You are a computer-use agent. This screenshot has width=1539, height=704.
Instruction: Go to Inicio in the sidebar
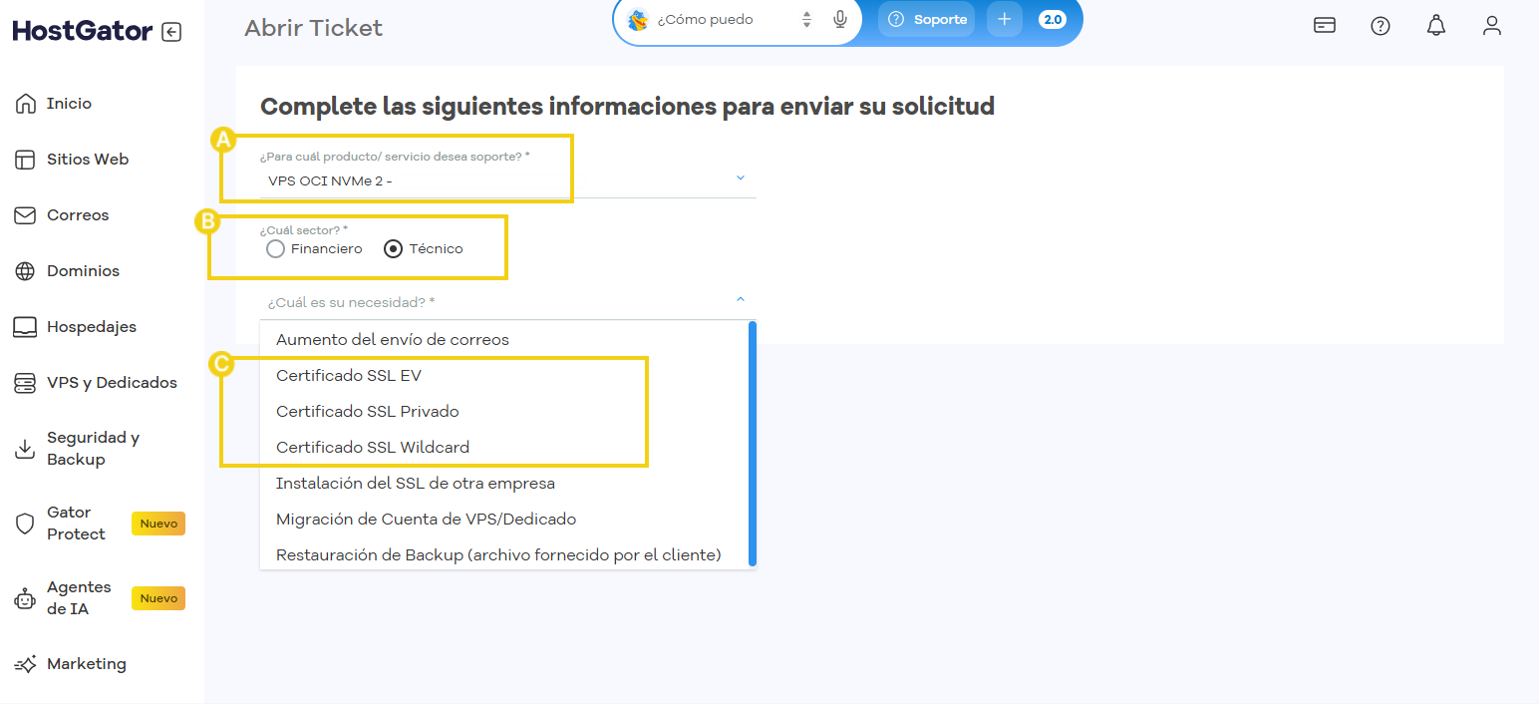[69, 104]
